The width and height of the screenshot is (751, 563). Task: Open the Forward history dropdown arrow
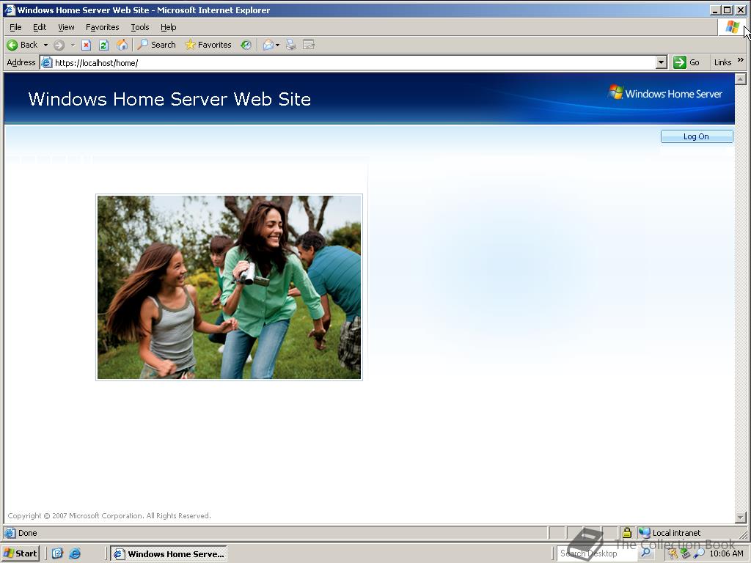tap(73, 45)
